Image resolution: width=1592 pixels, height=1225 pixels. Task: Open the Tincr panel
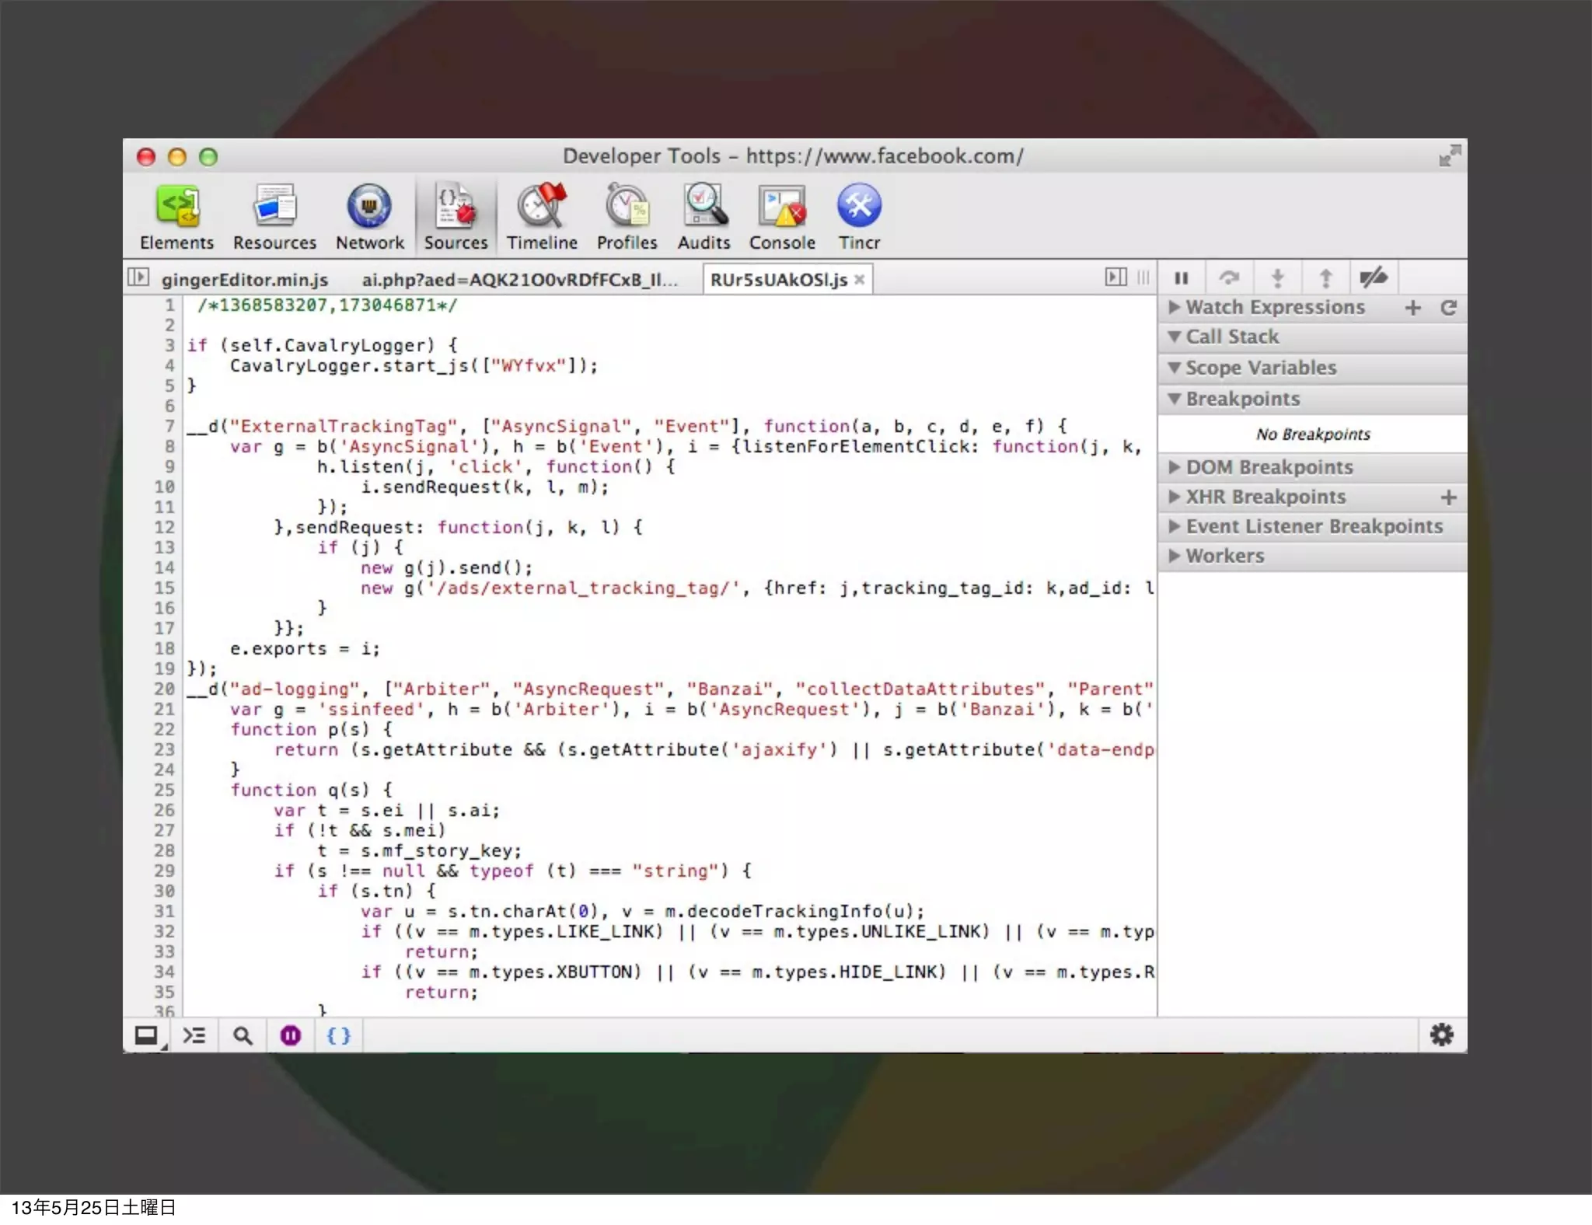pyautogui.click(x=859, y=218)
